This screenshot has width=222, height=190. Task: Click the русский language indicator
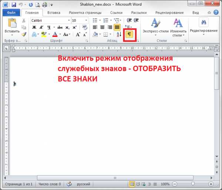tap(83, 184)
